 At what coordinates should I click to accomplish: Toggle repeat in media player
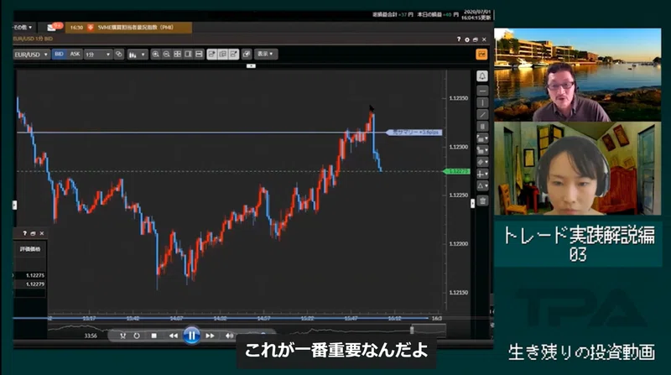[x=137, y=336]
